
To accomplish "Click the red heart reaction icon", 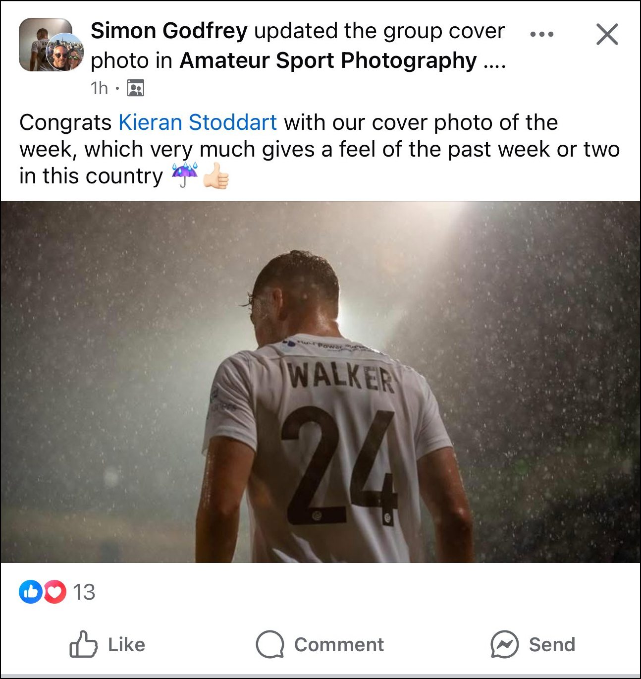I will point(55,592).
